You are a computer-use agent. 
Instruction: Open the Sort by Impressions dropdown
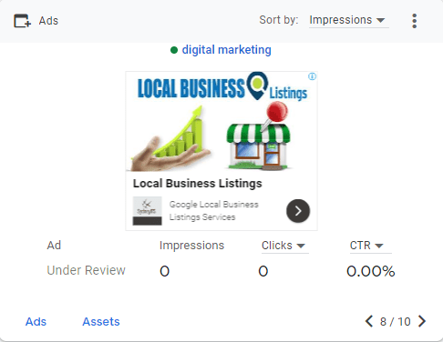348,21
